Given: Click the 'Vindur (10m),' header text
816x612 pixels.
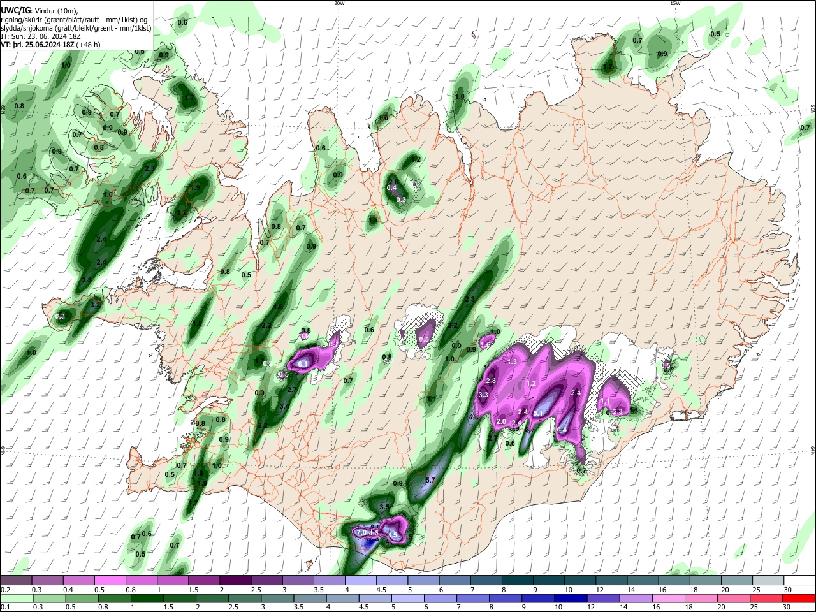Looking at the screenshot, I should point(55,11).
